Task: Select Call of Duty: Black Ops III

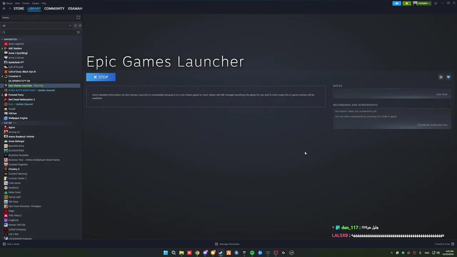Action: point(22,72)
